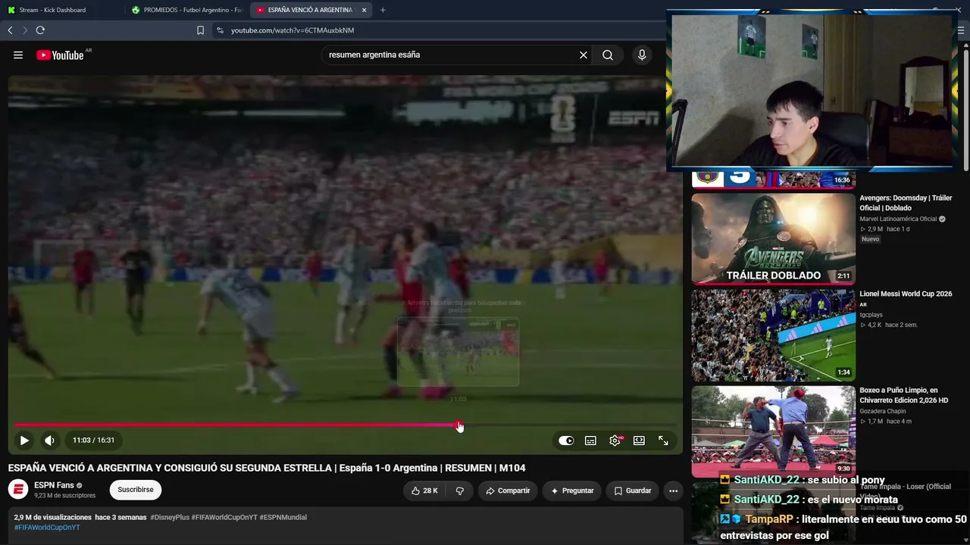Click the tgcplays channel name

(x=871, y=314)
